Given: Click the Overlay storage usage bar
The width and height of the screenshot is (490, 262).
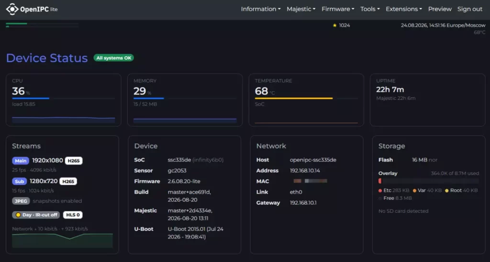Looking at the screenshot, I should tap(429, 181).
